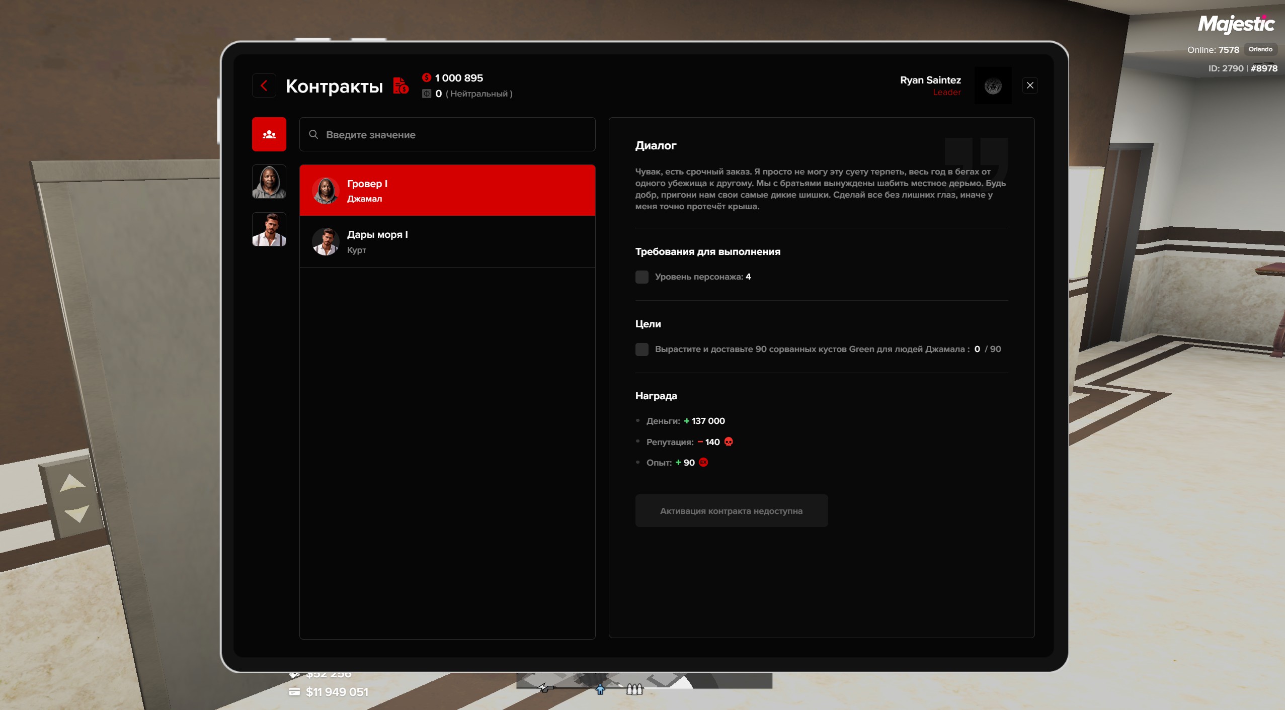This screenshot has height=710, width=1285.
Task: Click the Orlando server badge
Action: [1260, 49]
